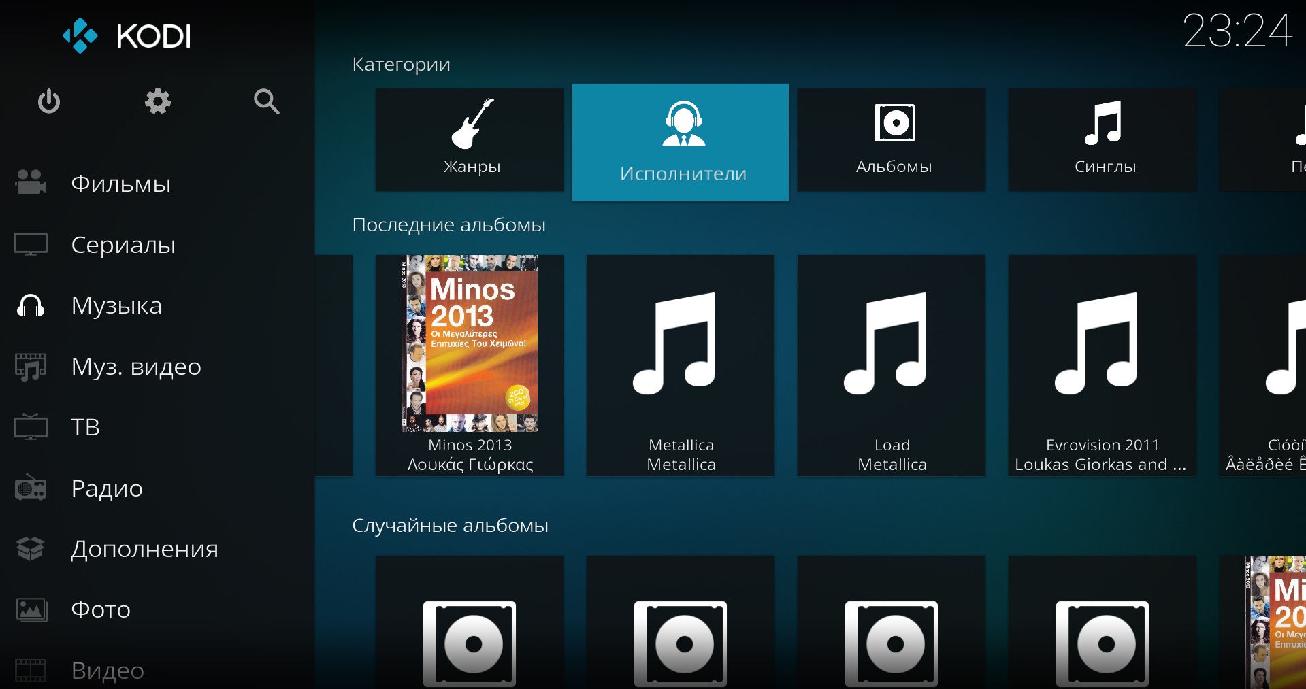The width and height of the screenshot is (1306, 689).
Task: Open the Сериалы menu item
Action: click(123, 244)
